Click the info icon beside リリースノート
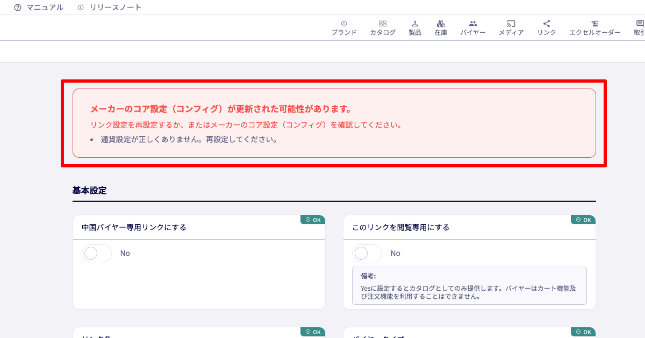The image size is (645, 338). 81,8
